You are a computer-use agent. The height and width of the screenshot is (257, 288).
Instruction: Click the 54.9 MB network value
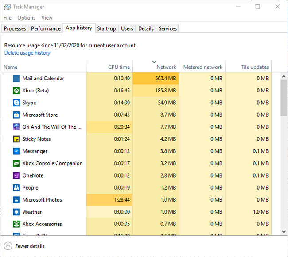click(x=167, y=103)
